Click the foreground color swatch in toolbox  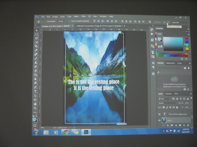(34, 119)
